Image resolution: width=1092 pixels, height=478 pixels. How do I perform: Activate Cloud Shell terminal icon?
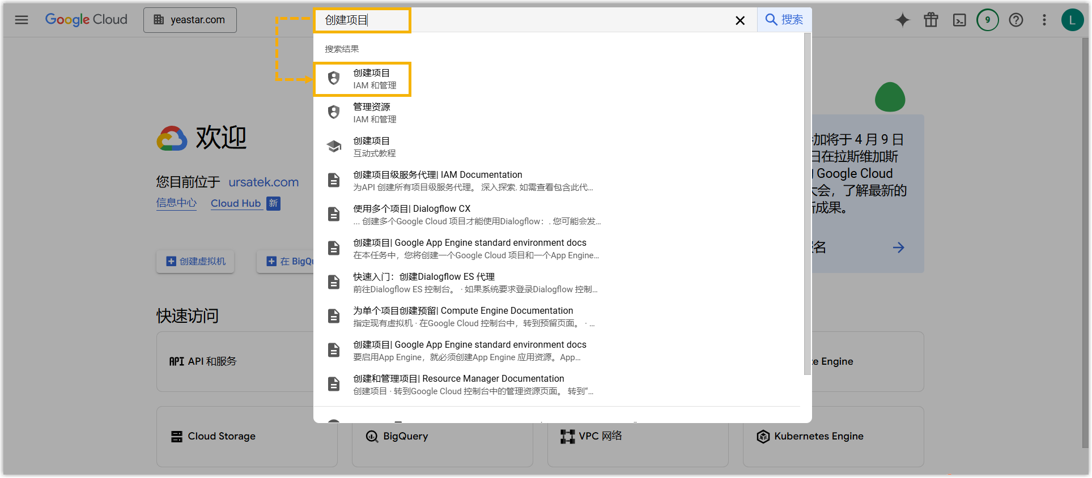point(959,20)
